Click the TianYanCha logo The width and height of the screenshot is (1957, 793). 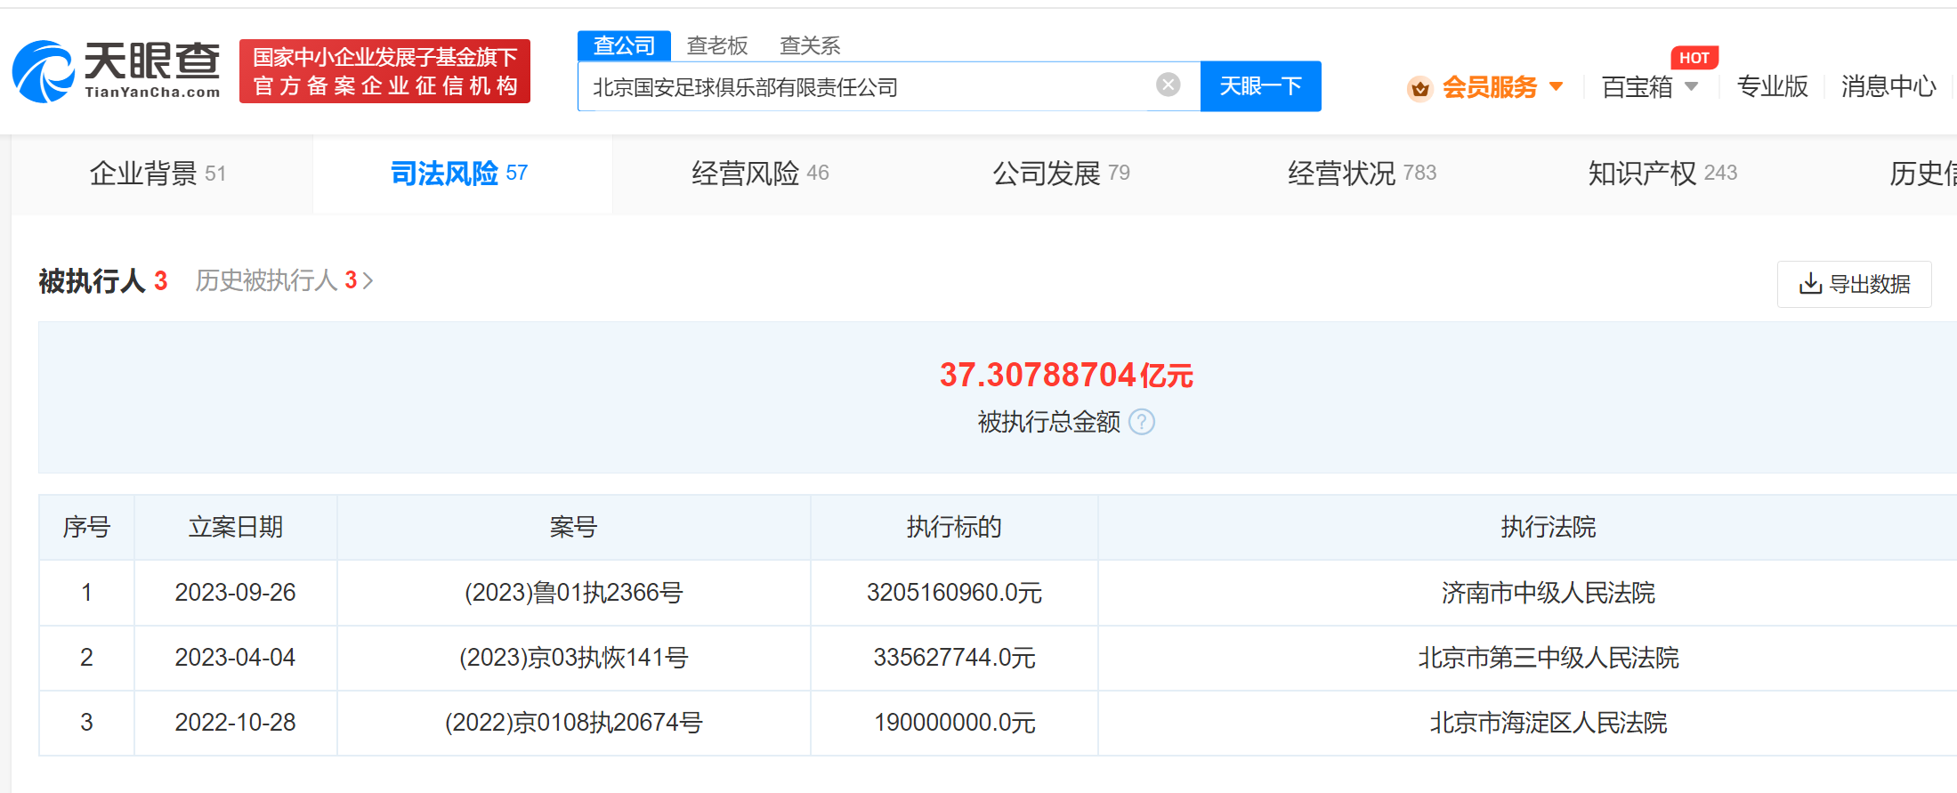click(117, 70)
